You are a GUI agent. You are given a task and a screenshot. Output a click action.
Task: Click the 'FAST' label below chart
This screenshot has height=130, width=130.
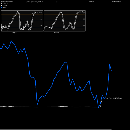point(14,33)
